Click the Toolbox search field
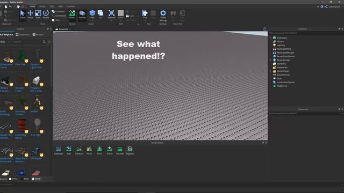 [x=27, y=42]
